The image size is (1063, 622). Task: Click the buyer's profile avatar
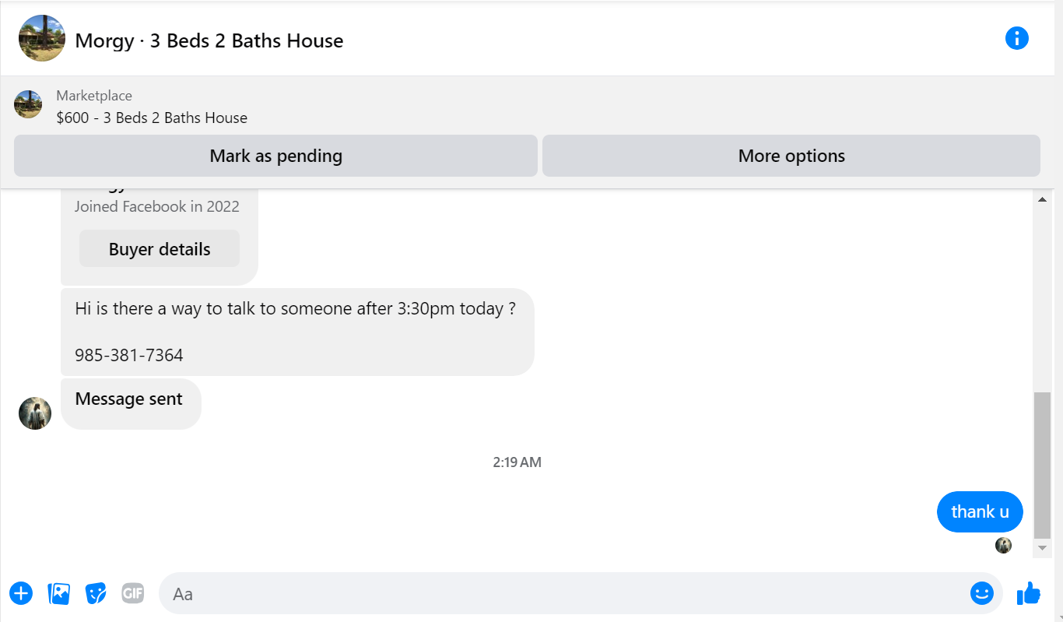coord(35,413)
